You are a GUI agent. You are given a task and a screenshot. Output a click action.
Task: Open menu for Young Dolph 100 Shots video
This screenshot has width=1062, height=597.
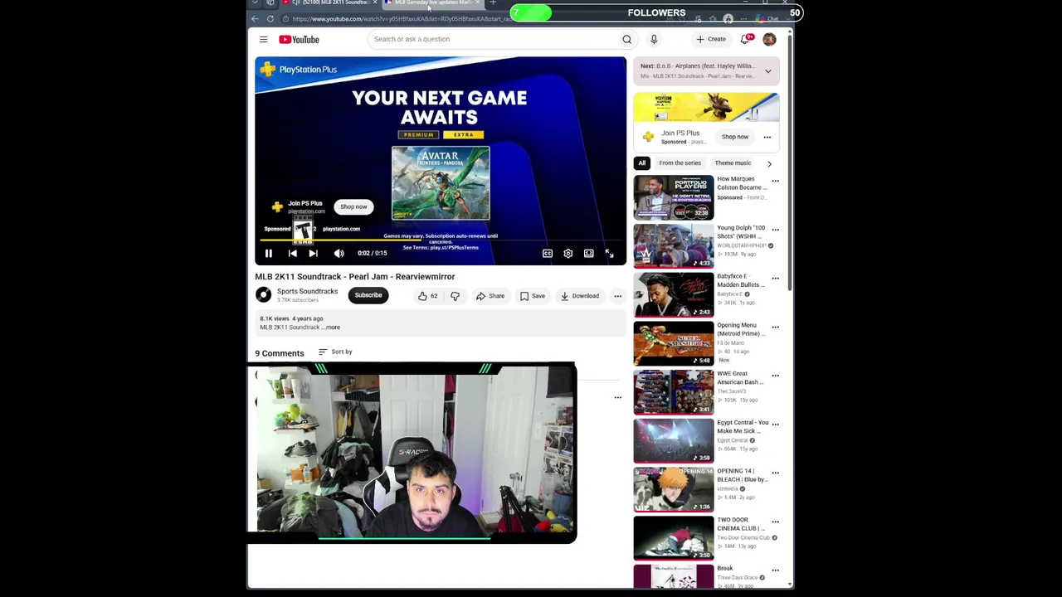(x=775, y=230)
